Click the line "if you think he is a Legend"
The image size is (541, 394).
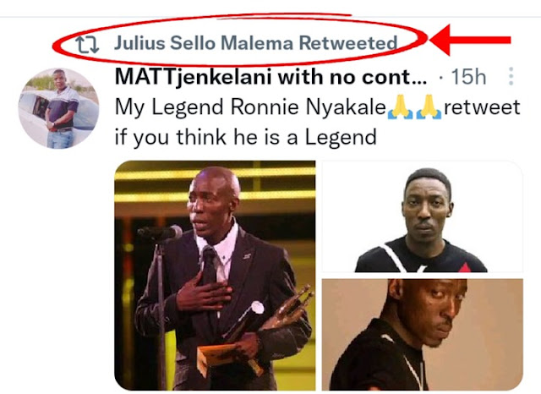[246, 137]
